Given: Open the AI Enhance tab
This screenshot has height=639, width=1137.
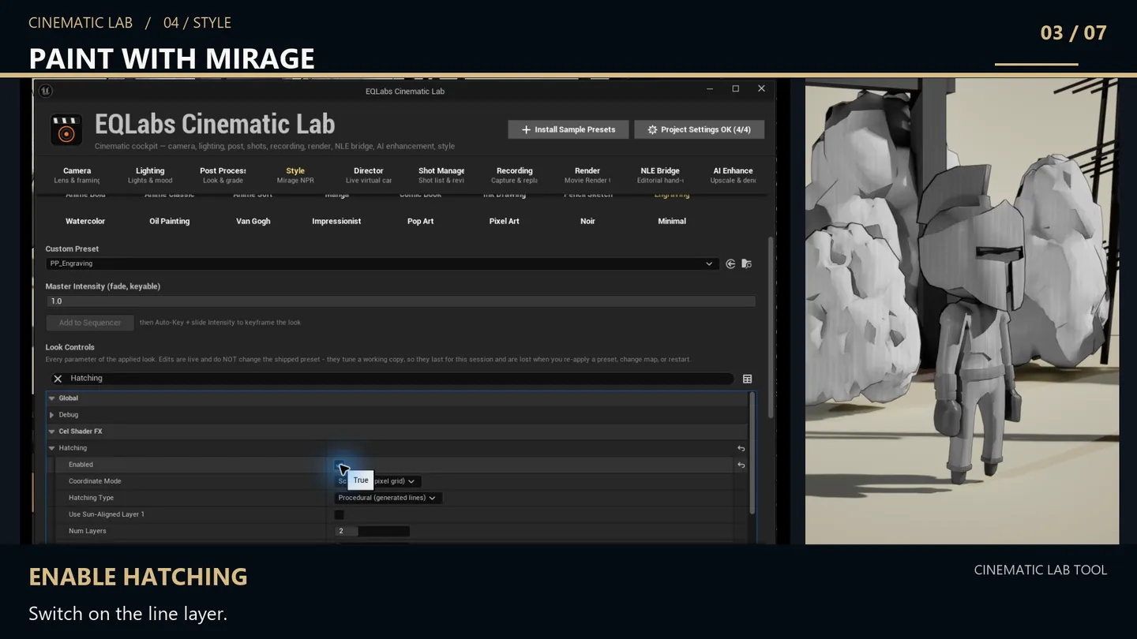Looking at the screenshot, I should (x=734, y=175).
